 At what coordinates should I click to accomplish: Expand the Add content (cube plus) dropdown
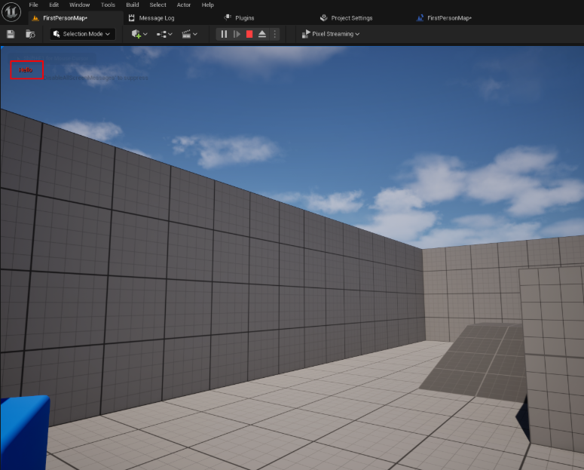point(139,34)
